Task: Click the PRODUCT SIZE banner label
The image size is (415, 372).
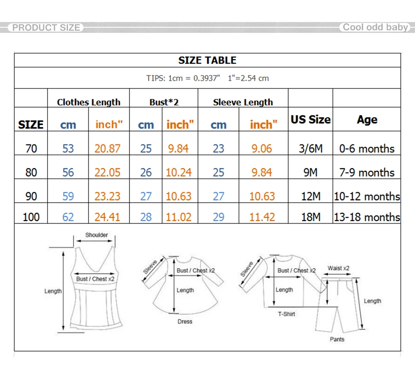Action: pos(46,28)
